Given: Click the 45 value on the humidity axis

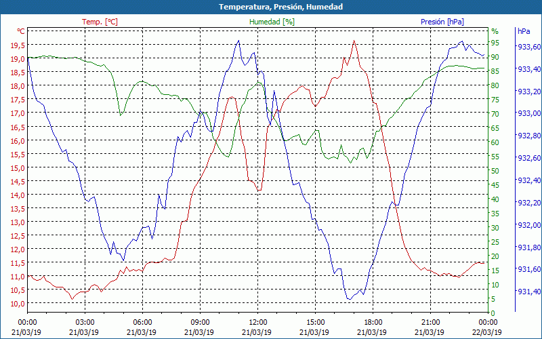Looking at the screenshot, I should point(495,185).
